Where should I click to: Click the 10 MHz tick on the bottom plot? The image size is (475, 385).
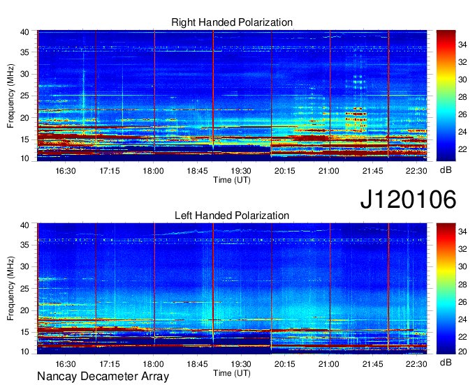[25, 352]
